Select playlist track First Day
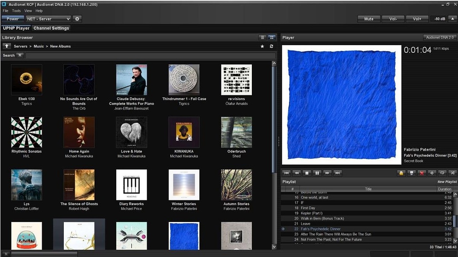Screen dimensions: 458x257 (367, 208)
